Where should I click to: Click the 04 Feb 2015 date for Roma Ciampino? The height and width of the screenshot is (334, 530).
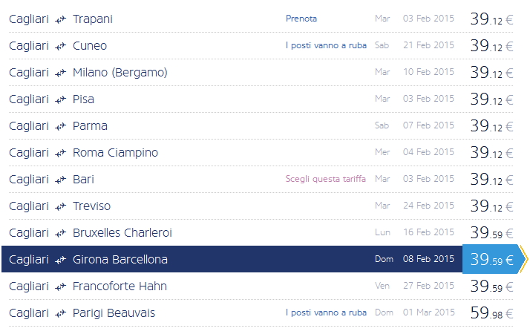click(x=428, y=152)
